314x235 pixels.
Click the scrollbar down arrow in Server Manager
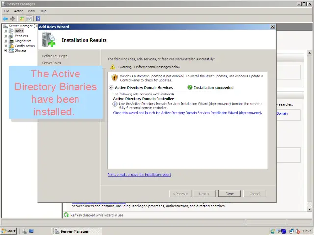310,209
